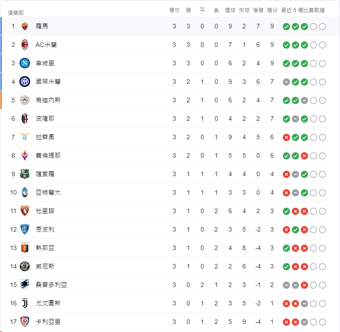Click Lazio's red loss result indicator
This screenshot has height=332, width=340.
coord(286,137)
